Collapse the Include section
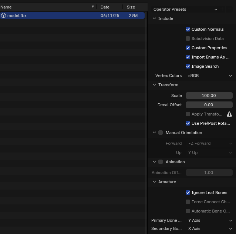 [x=155, y=19]
